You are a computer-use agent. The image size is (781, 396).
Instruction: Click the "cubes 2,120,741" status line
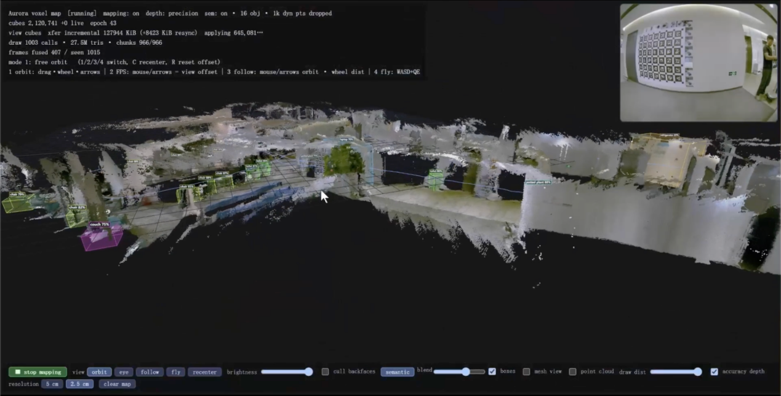[x=46, y=23]
